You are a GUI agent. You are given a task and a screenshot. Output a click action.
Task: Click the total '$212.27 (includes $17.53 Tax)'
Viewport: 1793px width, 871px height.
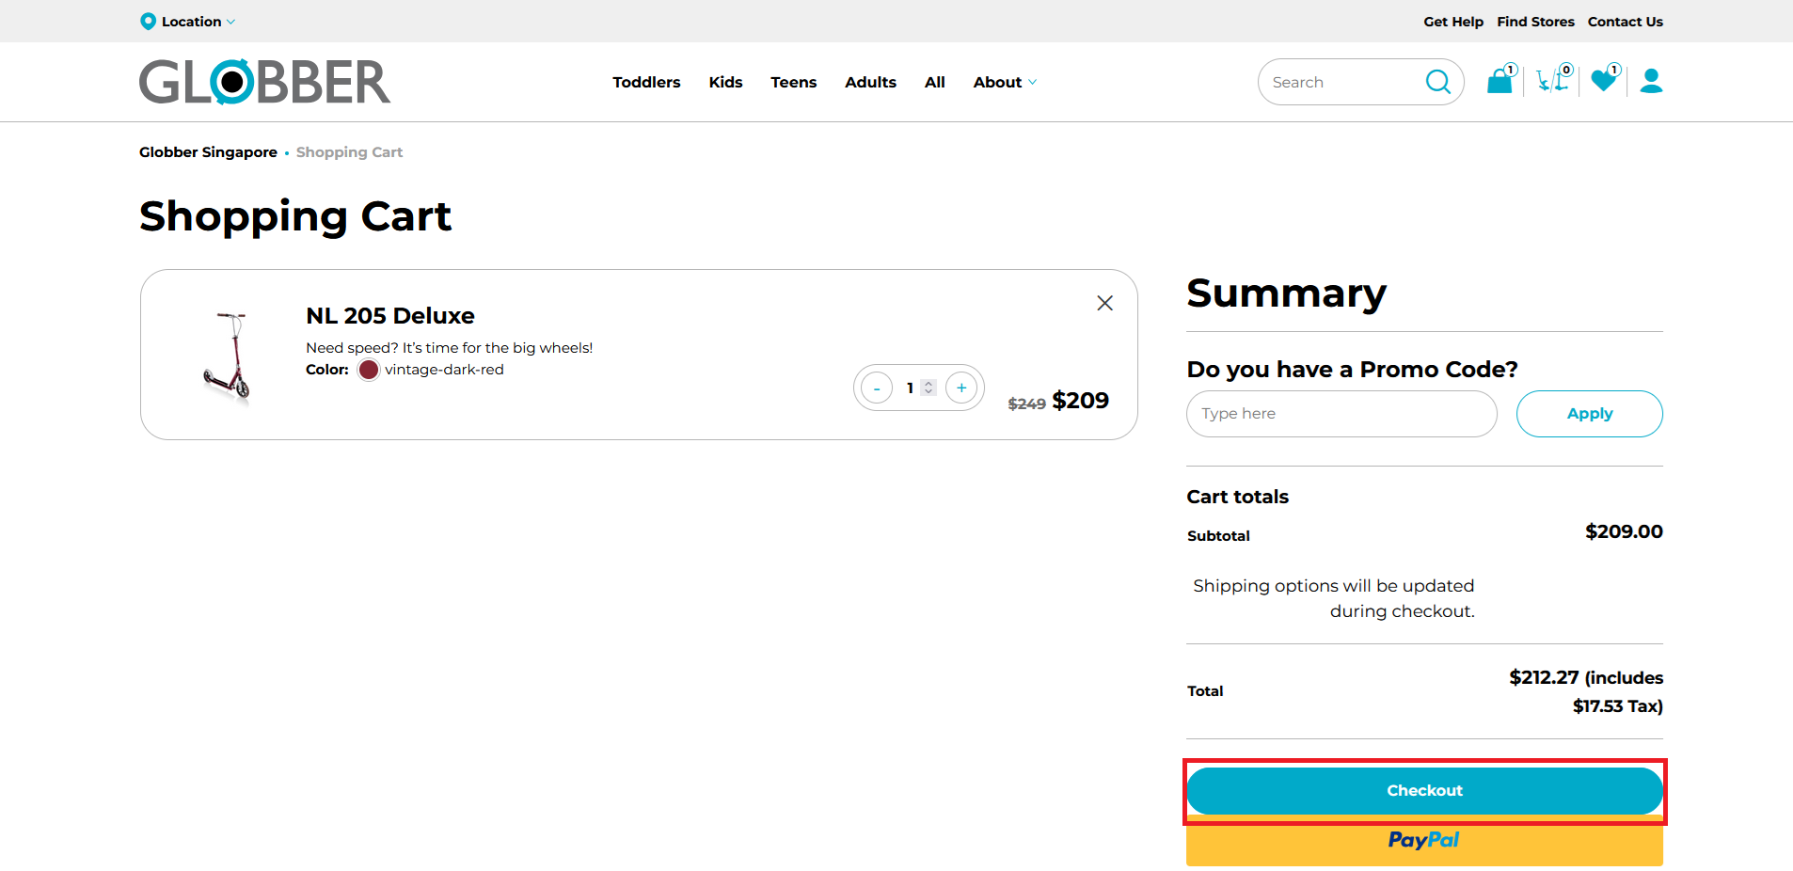tap(1586, 691)
